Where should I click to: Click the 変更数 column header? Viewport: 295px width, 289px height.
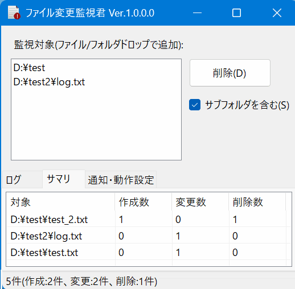coord(200,202)
